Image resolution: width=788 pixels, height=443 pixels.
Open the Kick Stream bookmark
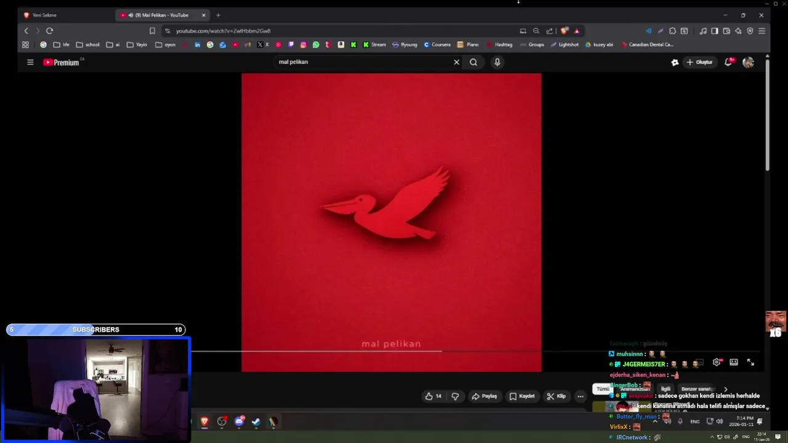374,44
